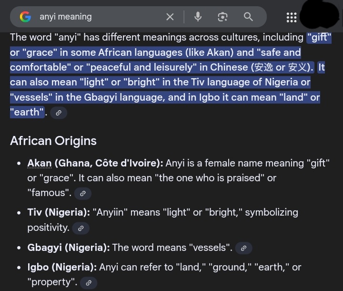343x291 pixels.
Task: Click the magnifying glass search icon
Action: coord(248,17)
